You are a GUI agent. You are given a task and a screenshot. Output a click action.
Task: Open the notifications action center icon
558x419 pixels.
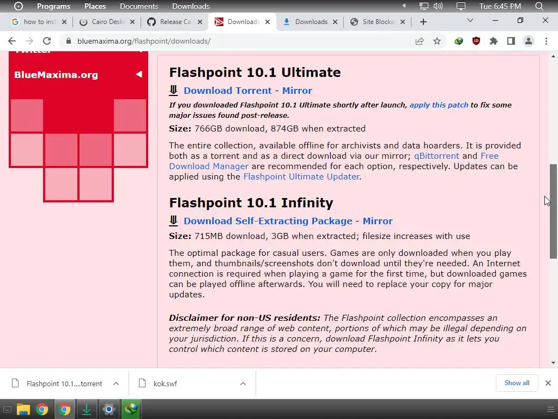point(461,6)
